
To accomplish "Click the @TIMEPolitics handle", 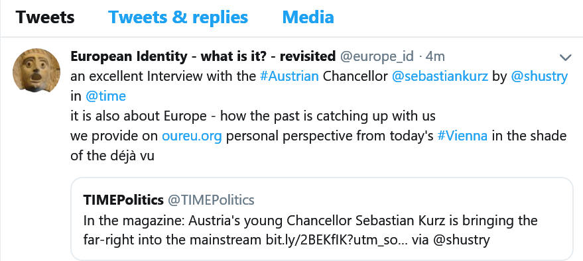I will [x=211, y=200].
